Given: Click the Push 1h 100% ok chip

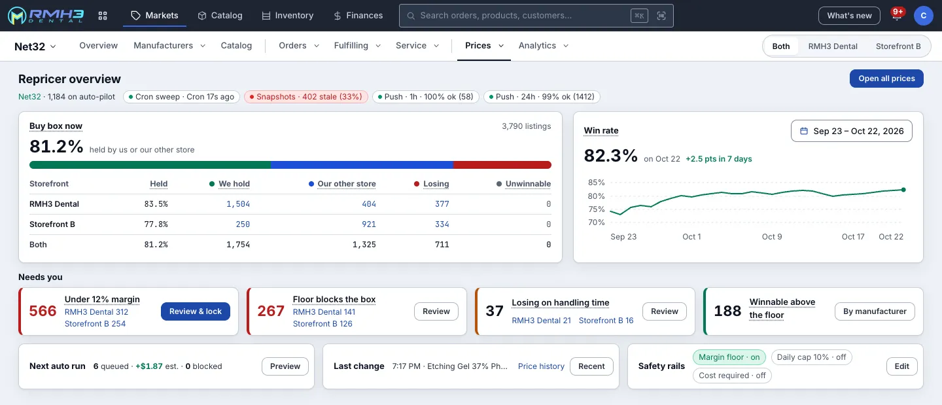Looking at the screenshot, I should (426, 97).
